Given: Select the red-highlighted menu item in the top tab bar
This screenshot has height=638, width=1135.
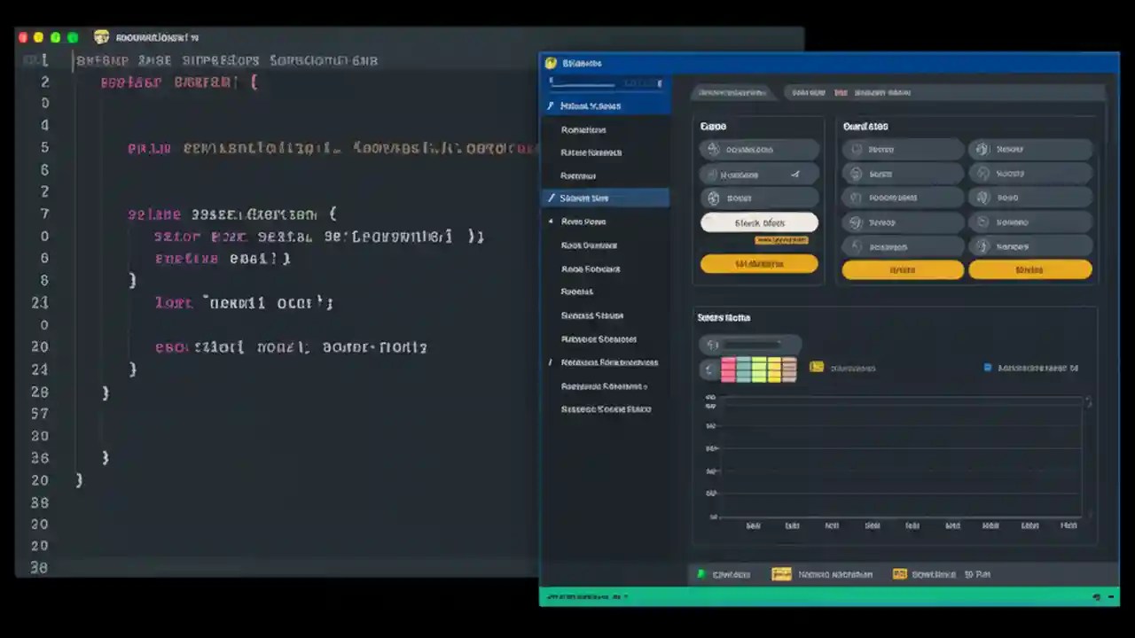Looking at the screenshot, I should click(x=841, y=92).
